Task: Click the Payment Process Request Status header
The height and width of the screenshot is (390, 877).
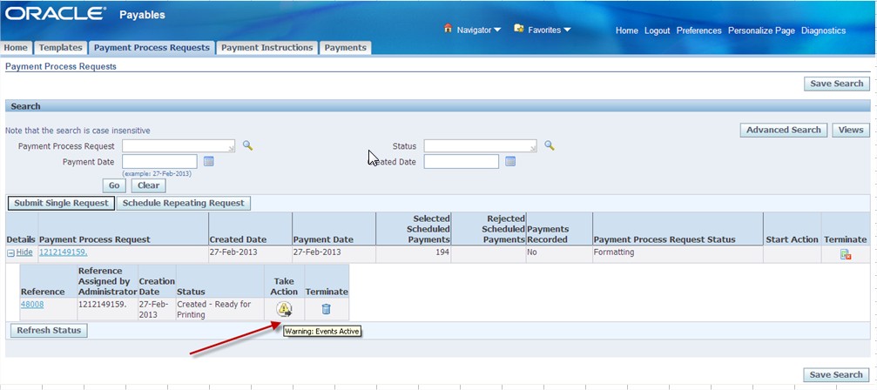Action: click(x=664, y=239)
